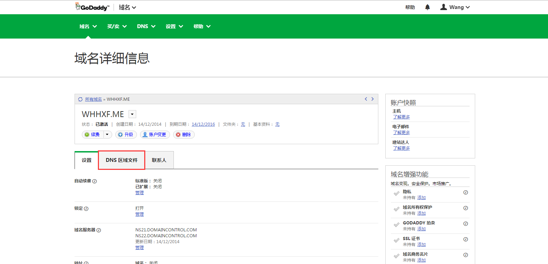548x264 pixels.
Task: Click info icon next to 自动续费
Action: (x=94, y=181)
